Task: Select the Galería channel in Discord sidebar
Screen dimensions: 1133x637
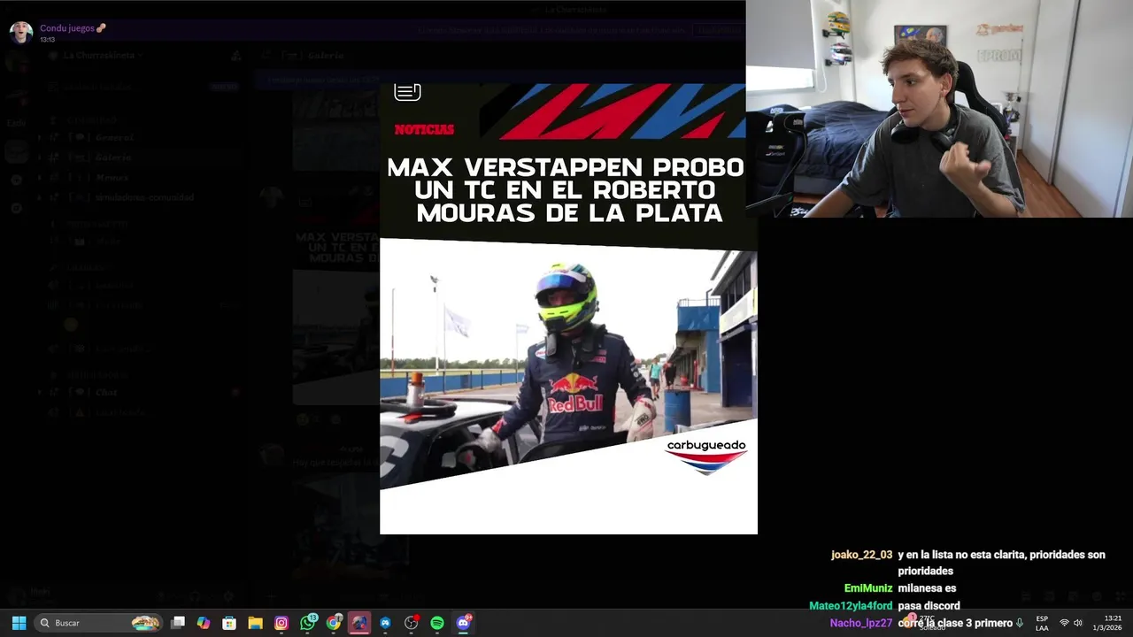Action: pyautogui.click(x=114, y=157)
